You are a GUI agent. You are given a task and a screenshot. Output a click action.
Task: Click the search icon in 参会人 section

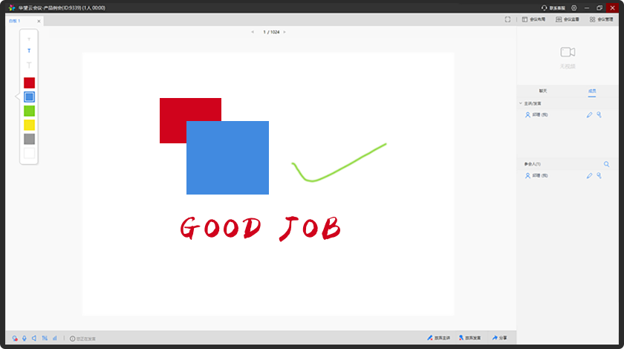pos(606,164)
